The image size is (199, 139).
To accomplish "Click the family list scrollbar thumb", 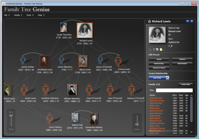I will point(191,109).
